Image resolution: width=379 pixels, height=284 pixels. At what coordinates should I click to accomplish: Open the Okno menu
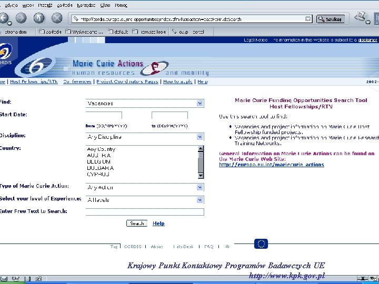pos(105,5)
